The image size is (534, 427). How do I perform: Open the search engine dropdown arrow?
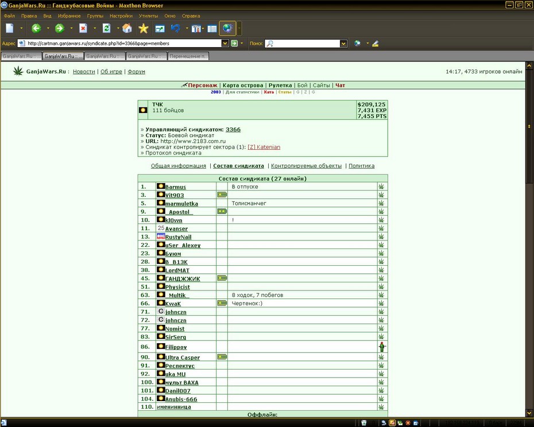click(x=343, y=43)
